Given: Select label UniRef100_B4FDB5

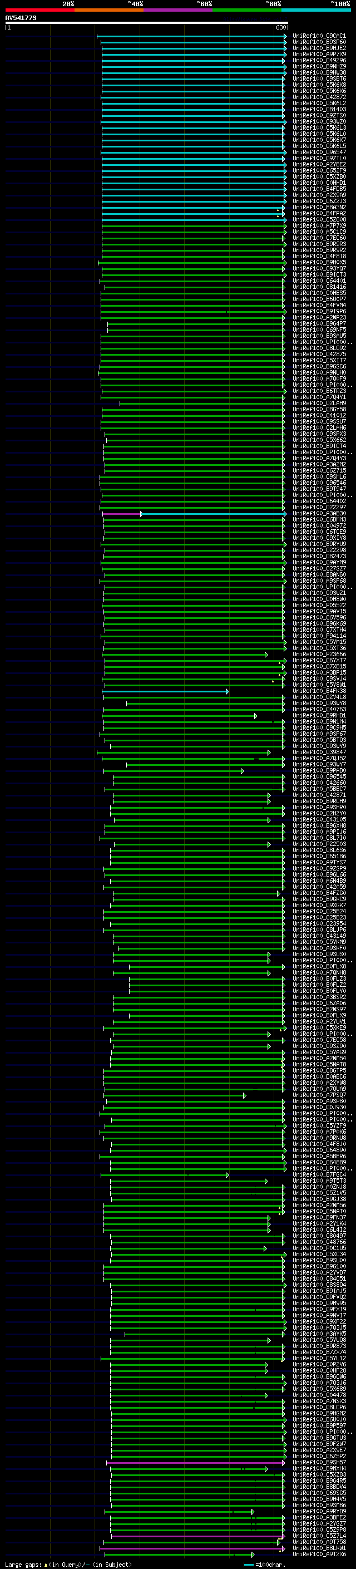Looking at the screenshot, I should tap(319, 189).
